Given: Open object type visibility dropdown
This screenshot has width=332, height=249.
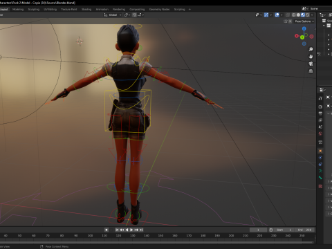Looking at the screenshot, I should [259, 15].
